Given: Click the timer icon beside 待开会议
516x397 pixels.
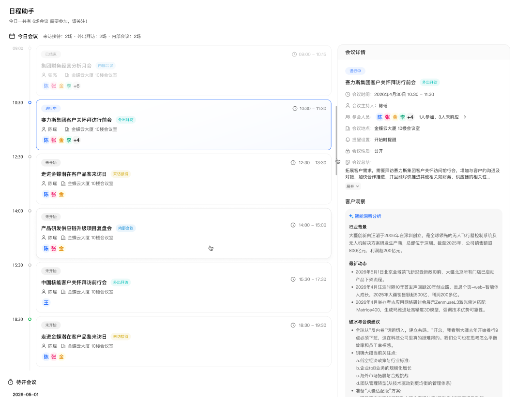Looking at the screenshot, I should pyautogui.click(x=11, y=382).
